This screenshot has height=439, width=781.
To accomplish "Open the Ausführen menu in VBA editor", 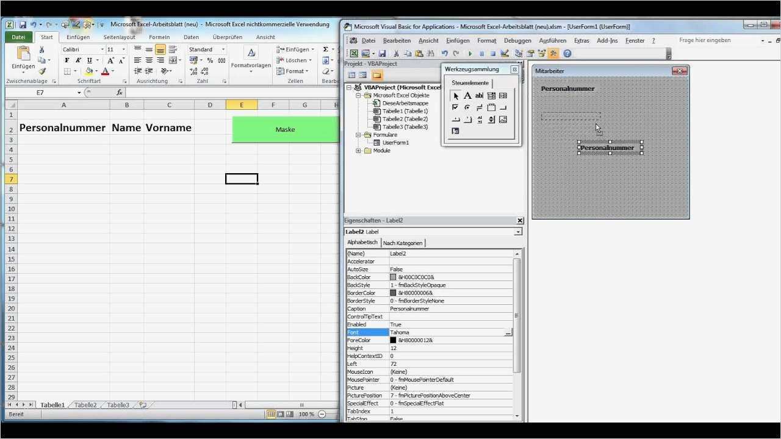I will coord(553,40).
